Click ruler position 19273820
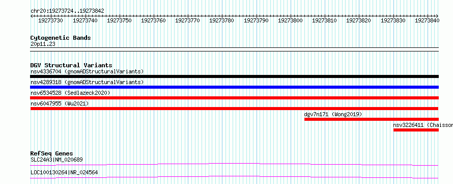 click(x=358, y=20)
